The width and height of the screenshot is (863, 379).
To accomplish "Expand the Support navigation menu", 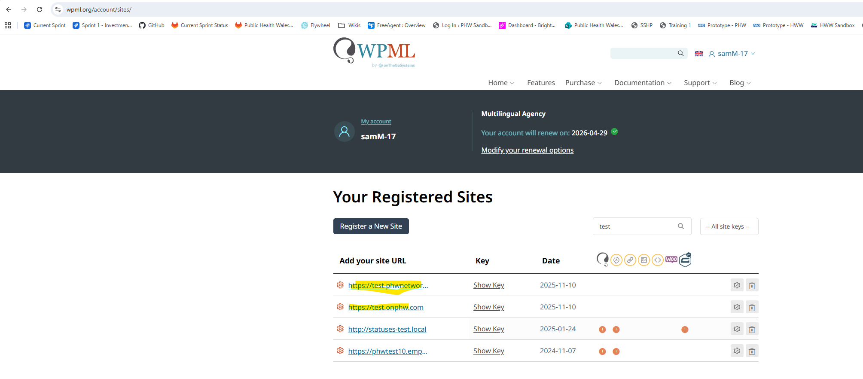I will (700, 83).
